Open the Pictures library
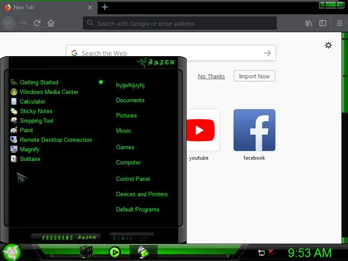Viewport: 348px width, 261px height. tap(126, 115)
